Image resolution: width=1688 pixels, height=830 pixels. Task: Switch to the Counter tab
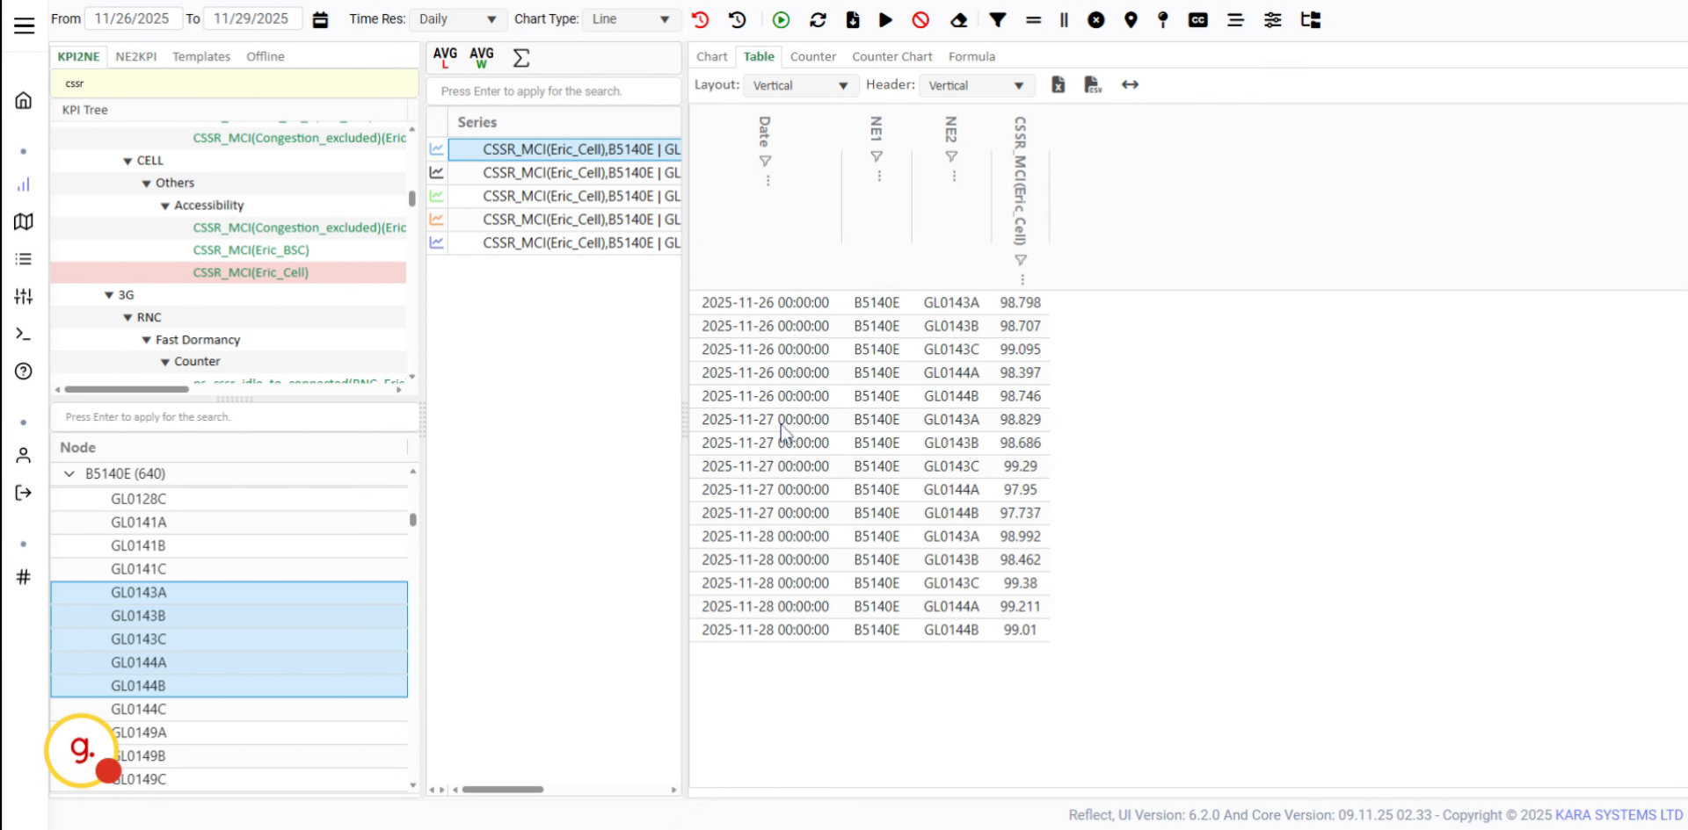coord(813,56)
